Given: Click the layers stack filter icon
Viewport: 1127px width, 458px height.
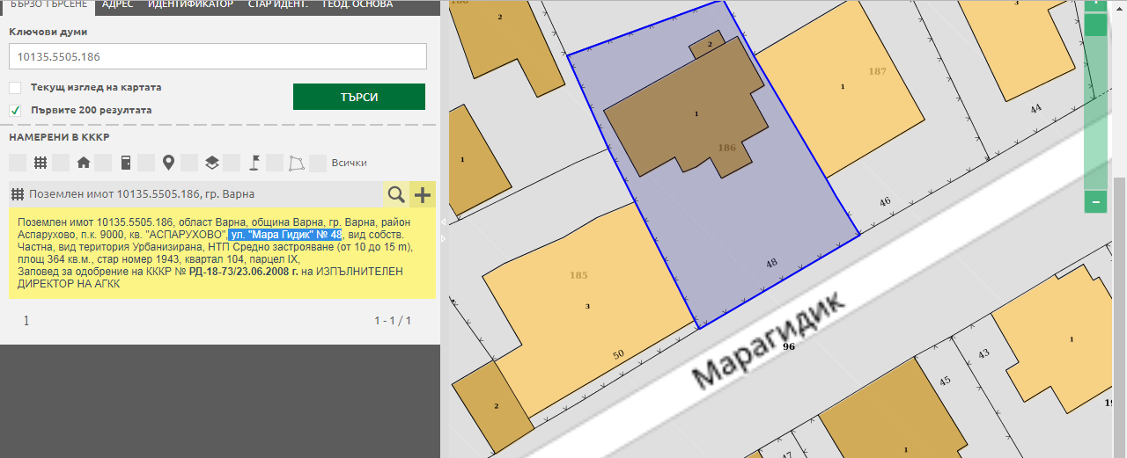Looking at the screenshot, I should pyautogui.click(x=211, y=163).
